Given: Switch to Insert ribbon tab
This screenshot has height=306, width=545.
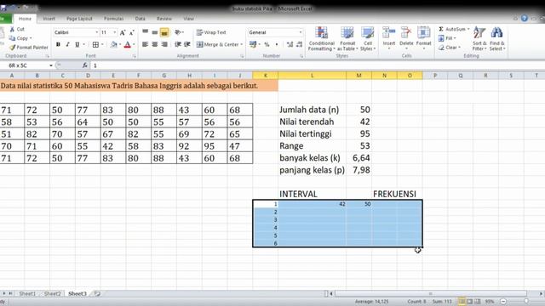Looking at the screenshot, I should pyautogui.click(x=49, y=19).
